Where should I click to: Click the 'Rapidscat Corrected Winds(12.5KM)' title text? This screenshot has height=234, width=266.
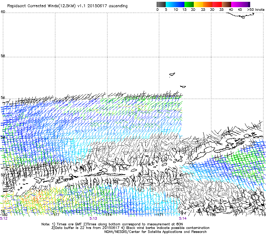click(x=41, y=6)
